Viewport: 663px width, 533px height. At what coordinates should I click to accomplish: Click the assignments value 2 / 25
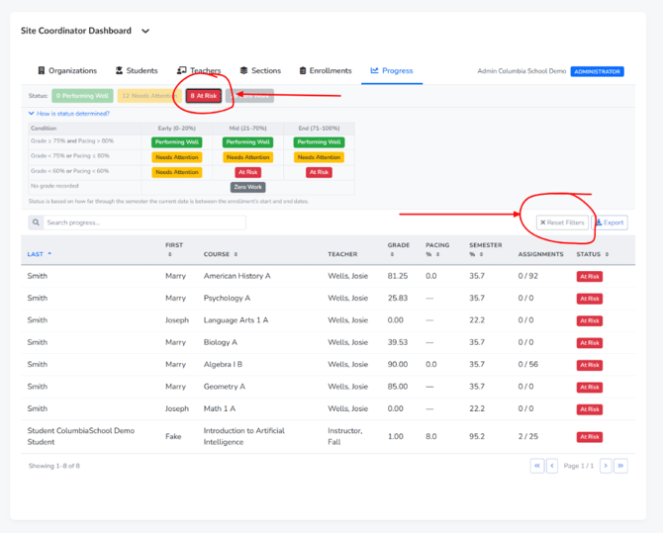pos(528,436)
